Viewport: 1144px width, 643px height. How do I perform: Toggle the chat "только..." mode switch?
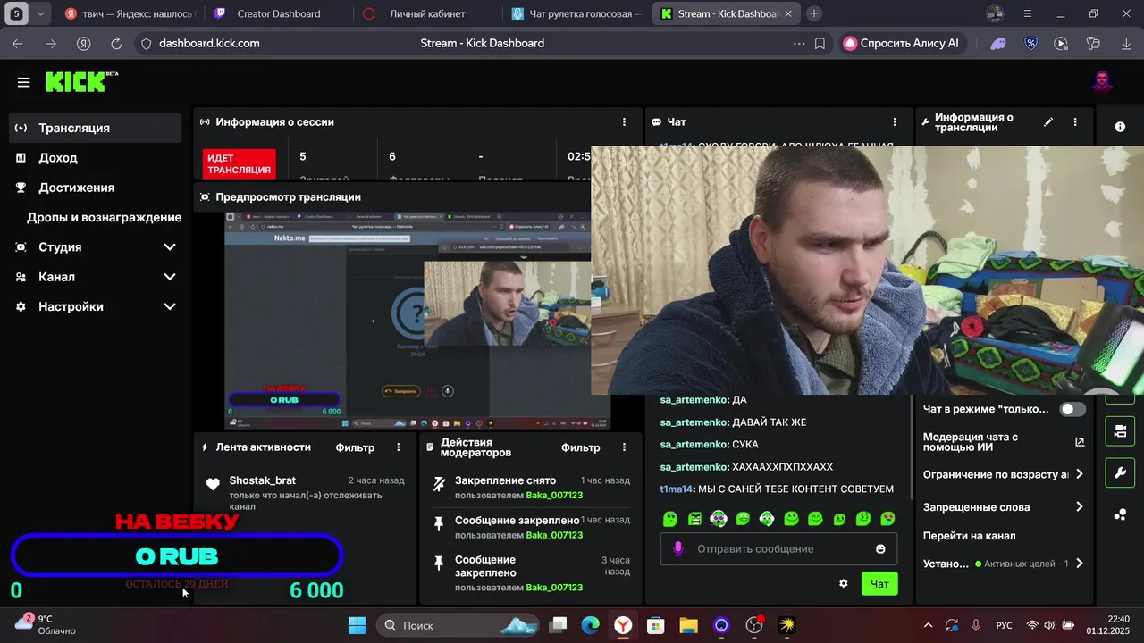(1072, 409)
